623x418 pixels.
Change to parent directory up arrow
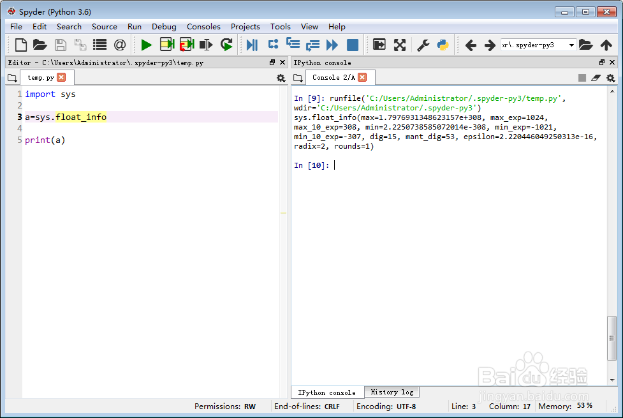[x=606, y=45]
